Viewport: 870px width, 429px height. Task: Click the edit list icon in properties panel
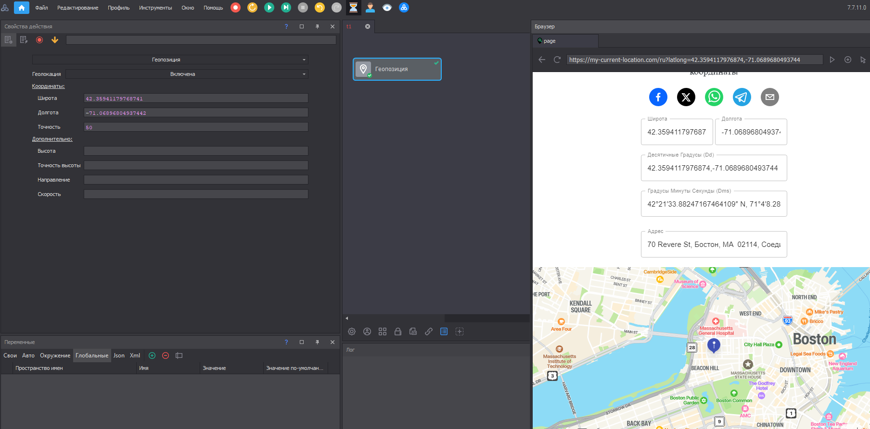[24, 40]
